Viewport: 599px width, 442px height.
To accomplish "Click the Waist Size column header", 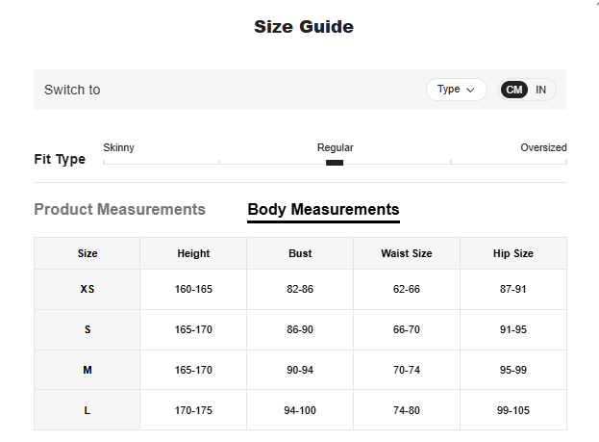I will pos(407,253).
